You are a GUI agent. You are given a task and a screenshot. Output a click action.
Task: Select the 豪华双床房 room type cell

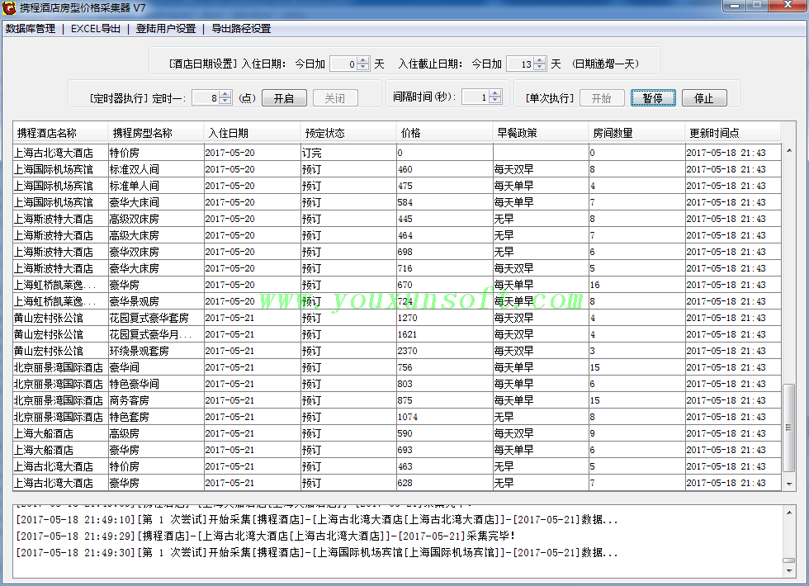156,252
